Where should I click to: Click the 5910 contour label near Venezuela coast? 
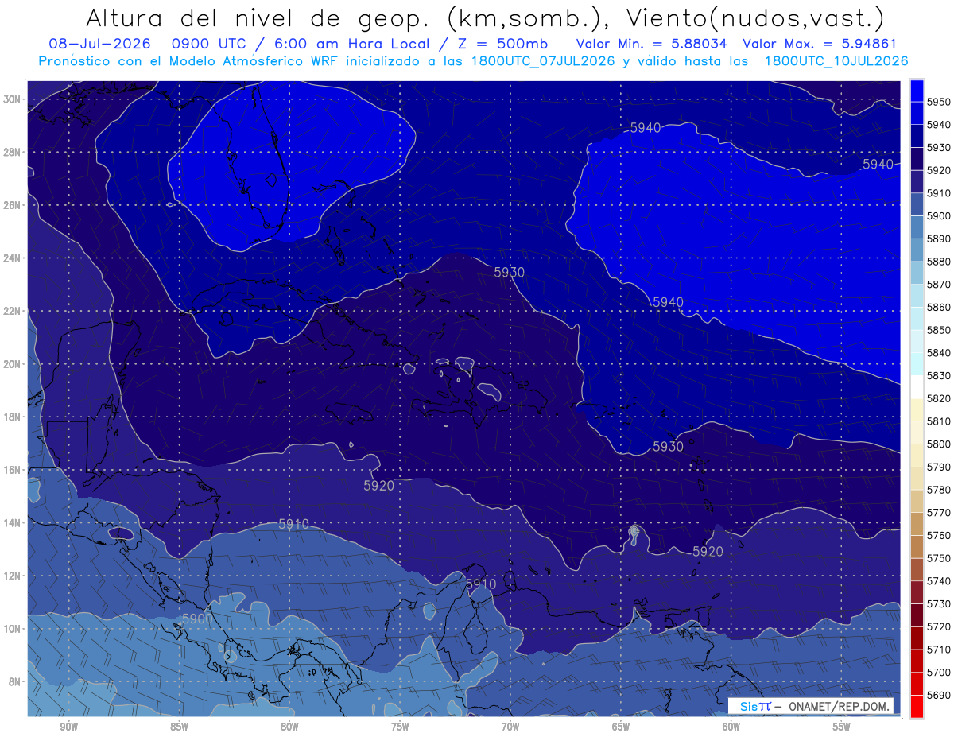(x=480, y=584)
